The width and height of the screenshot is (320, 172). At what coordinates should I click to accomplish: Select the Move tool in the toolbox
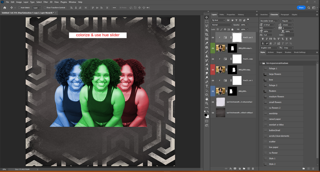(206, 18)
